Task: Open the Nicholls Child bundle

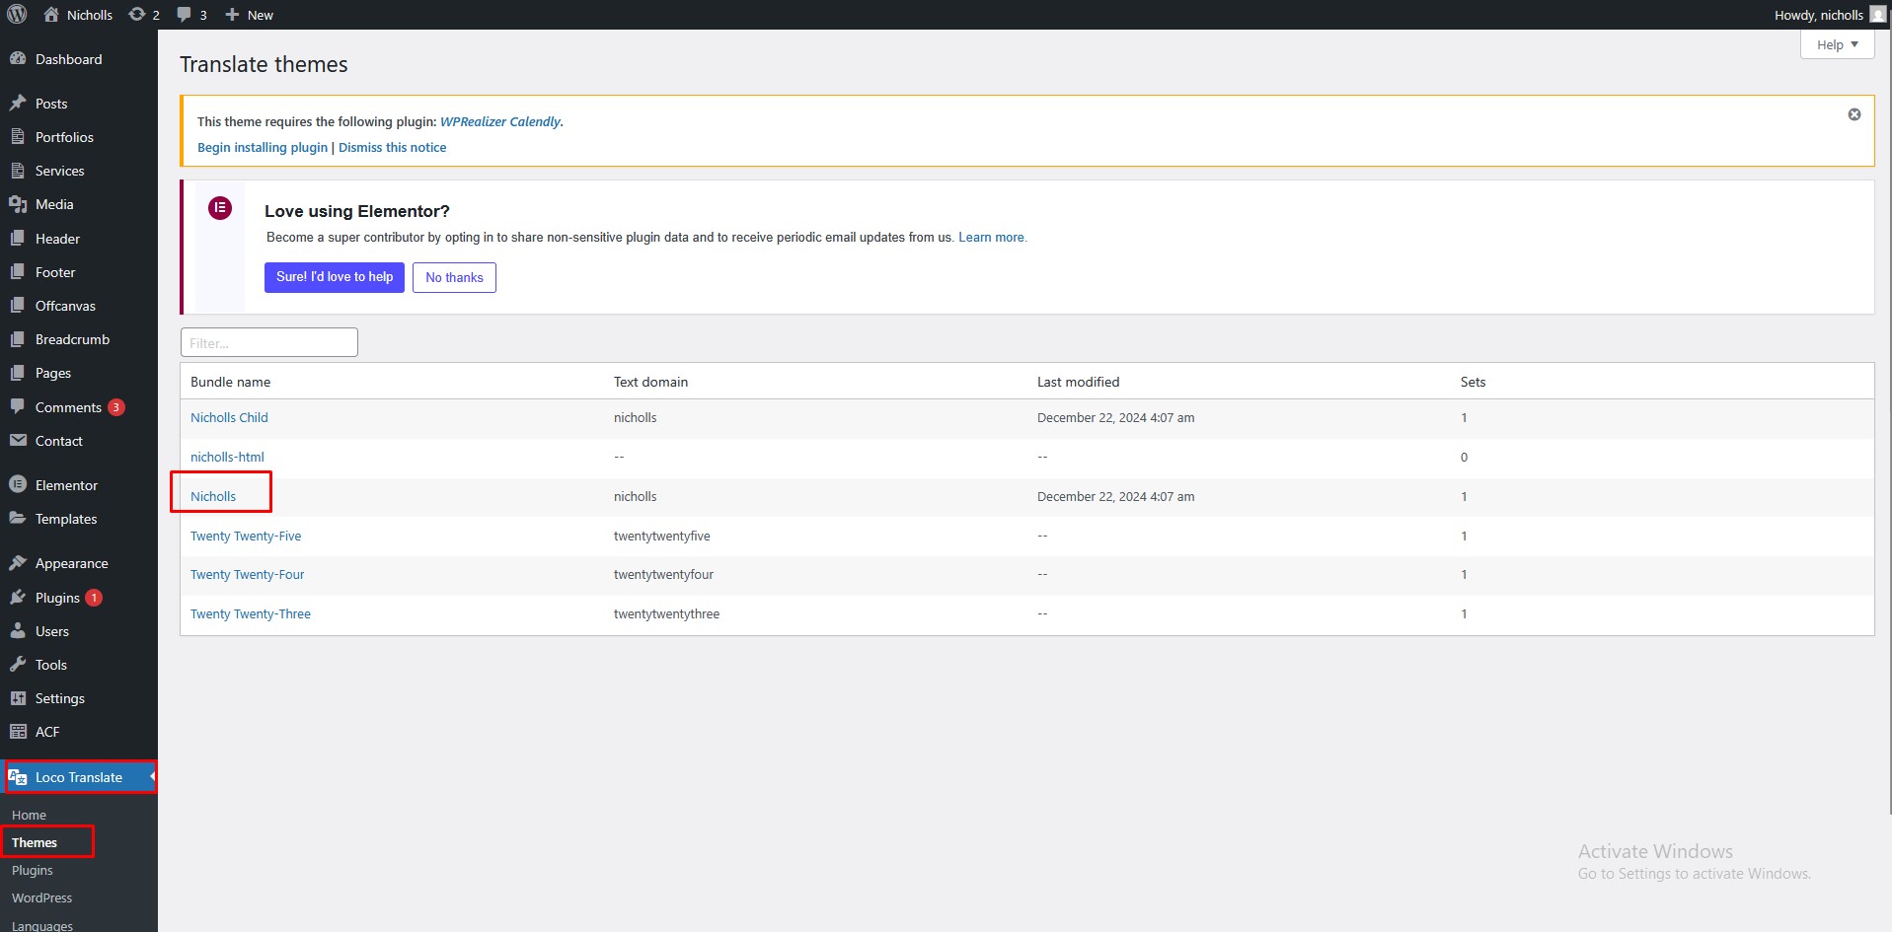Action: click(x=229, y=418)
